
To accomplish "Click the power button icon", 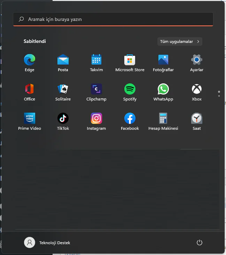I will [x=200, y=242].
